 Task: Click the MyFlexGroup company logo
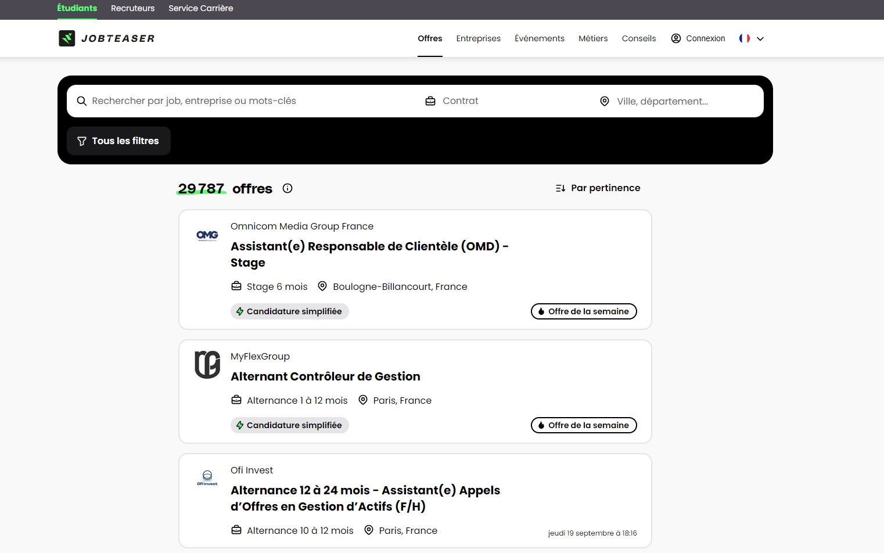coord(207,365)
